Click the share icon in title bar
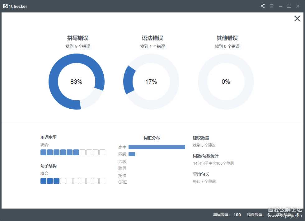 tap(263, 6)
